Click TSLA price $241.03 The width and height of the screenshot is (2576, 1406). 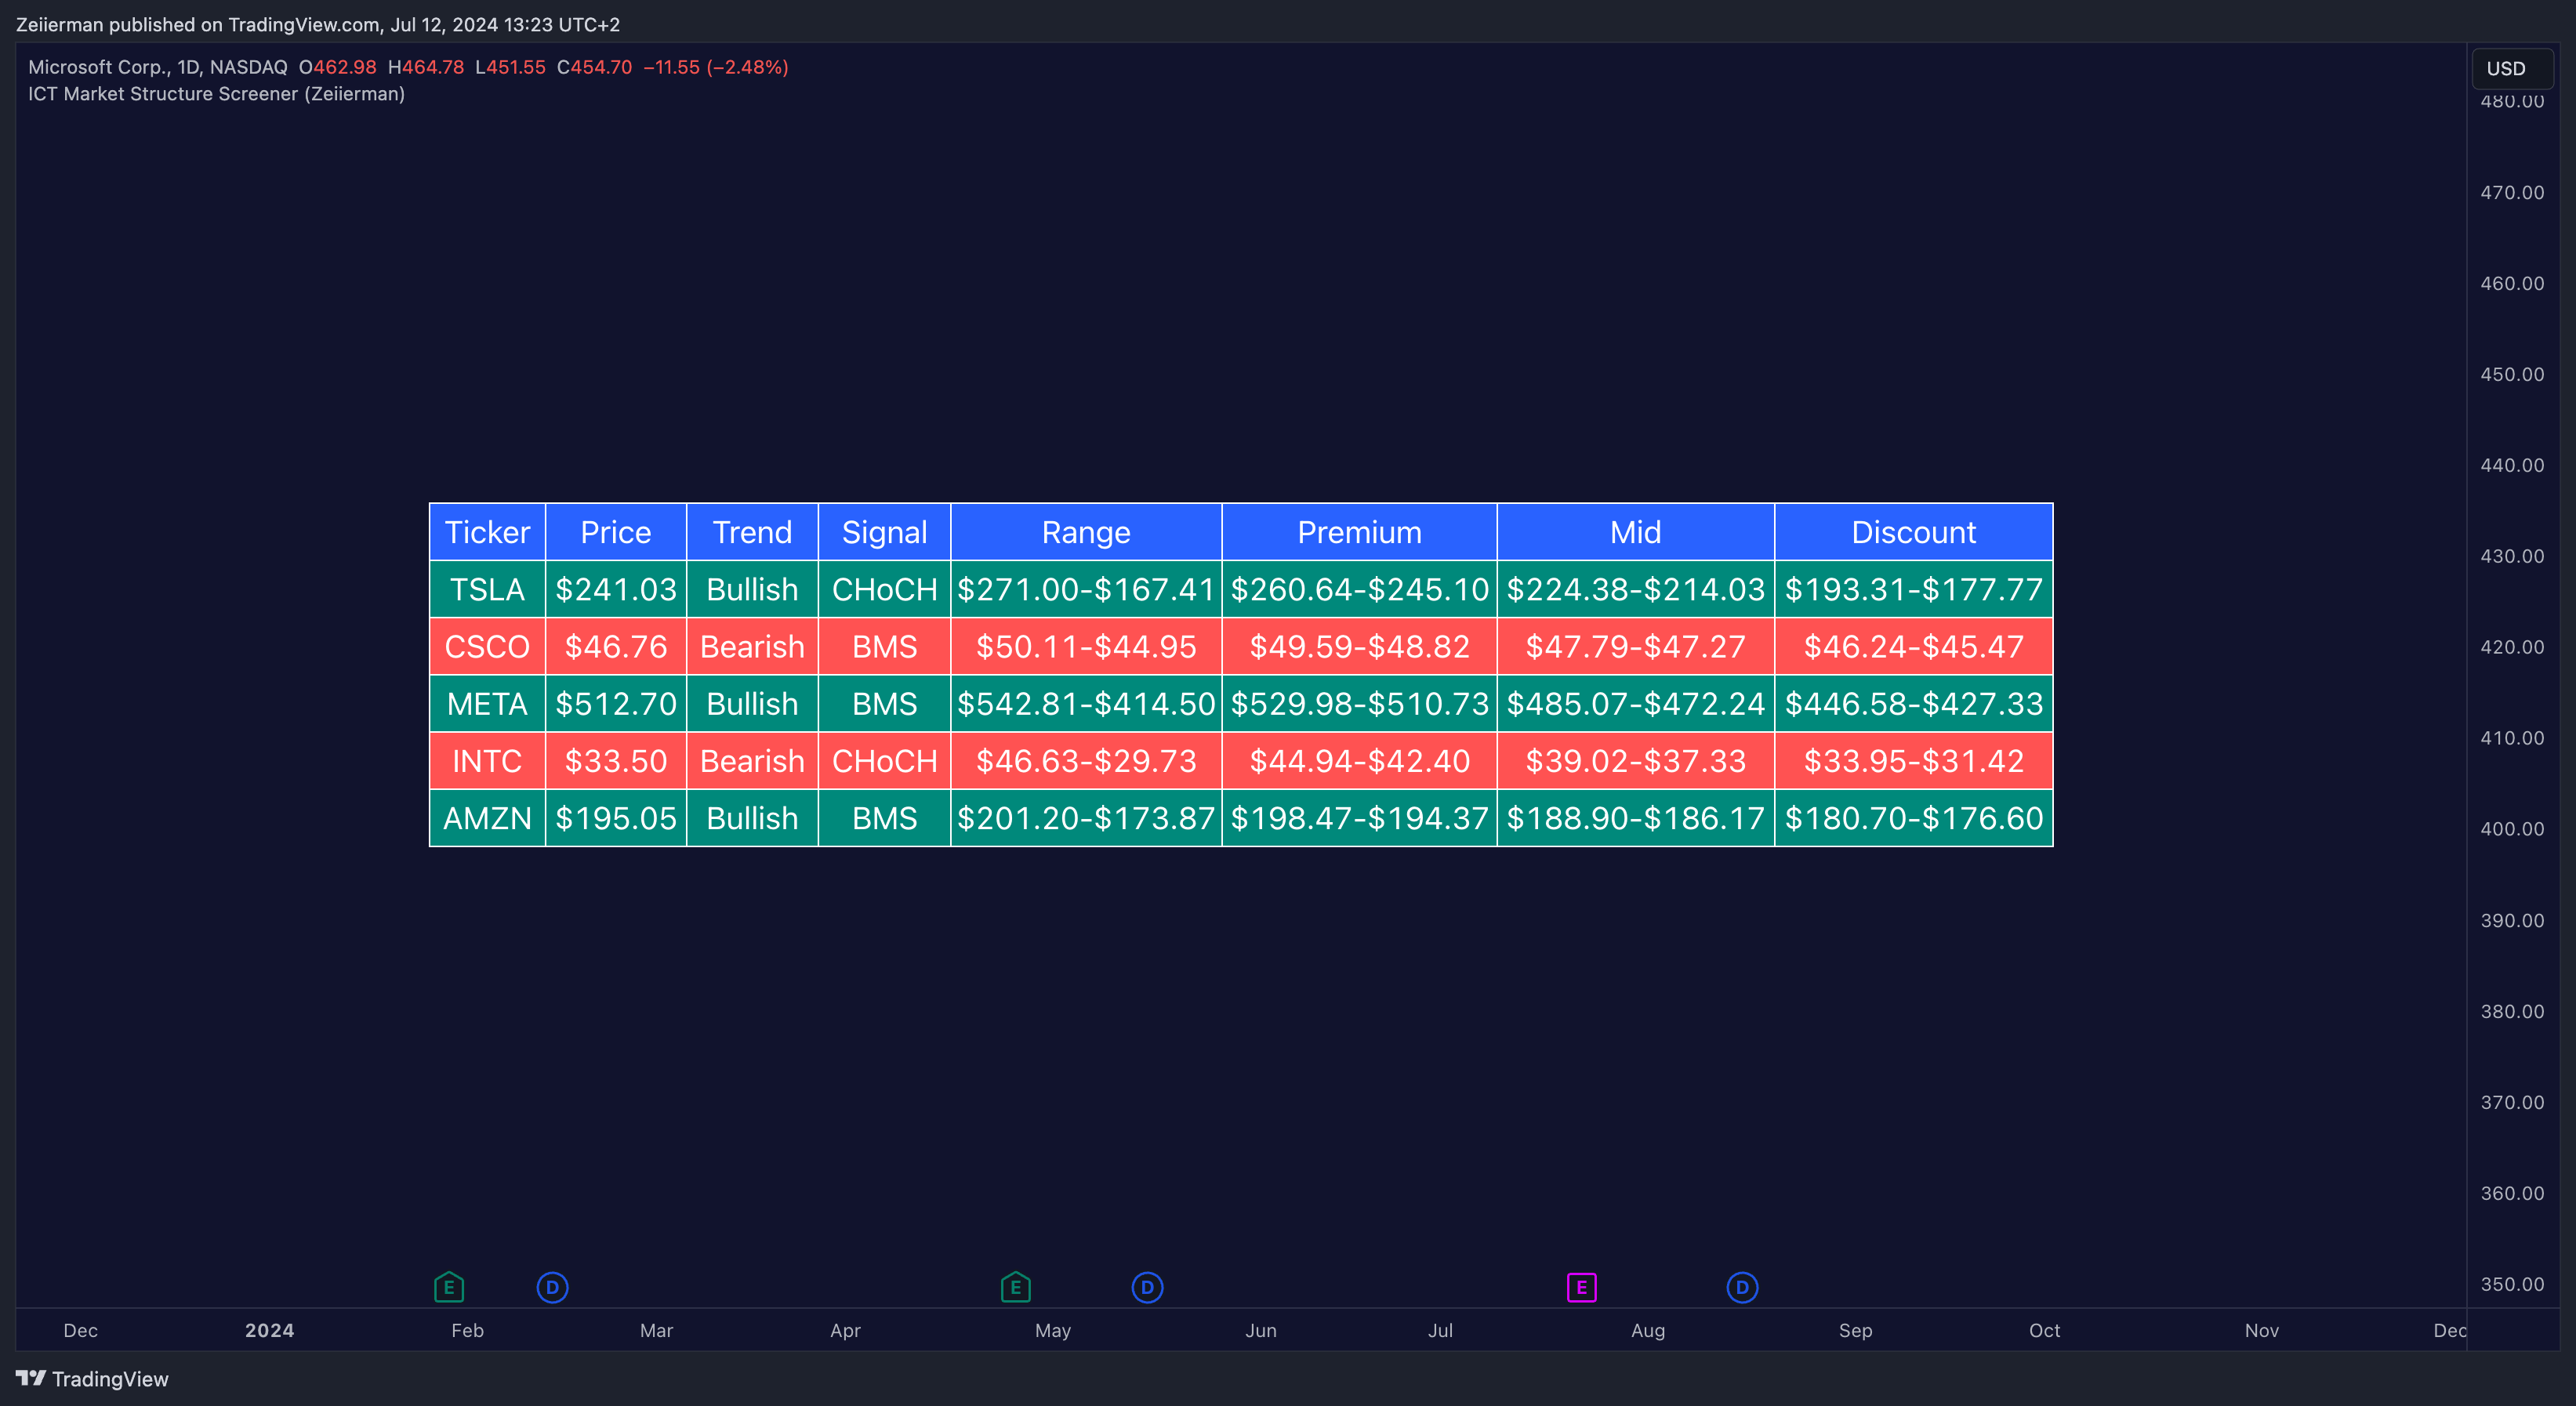point(616,589)
